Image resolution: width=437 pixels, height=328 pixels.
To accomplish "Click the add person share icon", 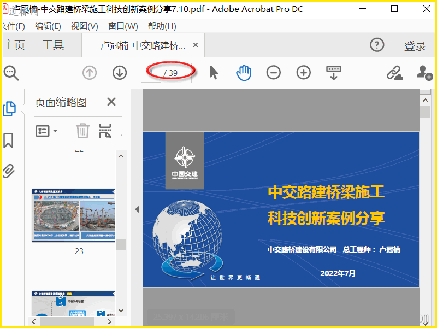I will coord(424,73).
